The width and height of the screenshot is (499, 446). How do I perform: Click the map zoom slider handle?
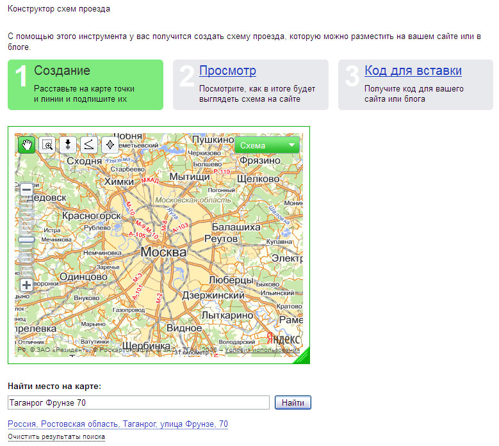click(26, 240)
